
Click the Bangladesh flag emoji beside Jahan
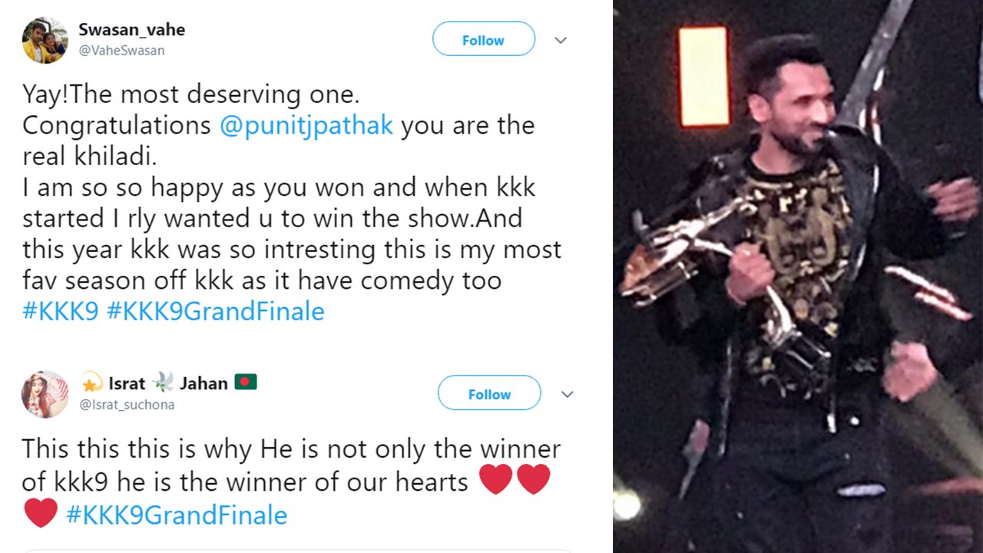(246, 382)
